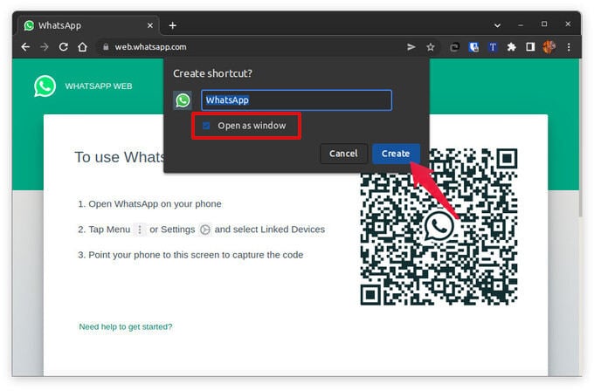The width and height of the screenshot is (594, 391).
Task: Click the WHATSAPP WEB header text
Action: tap(99, 86)
